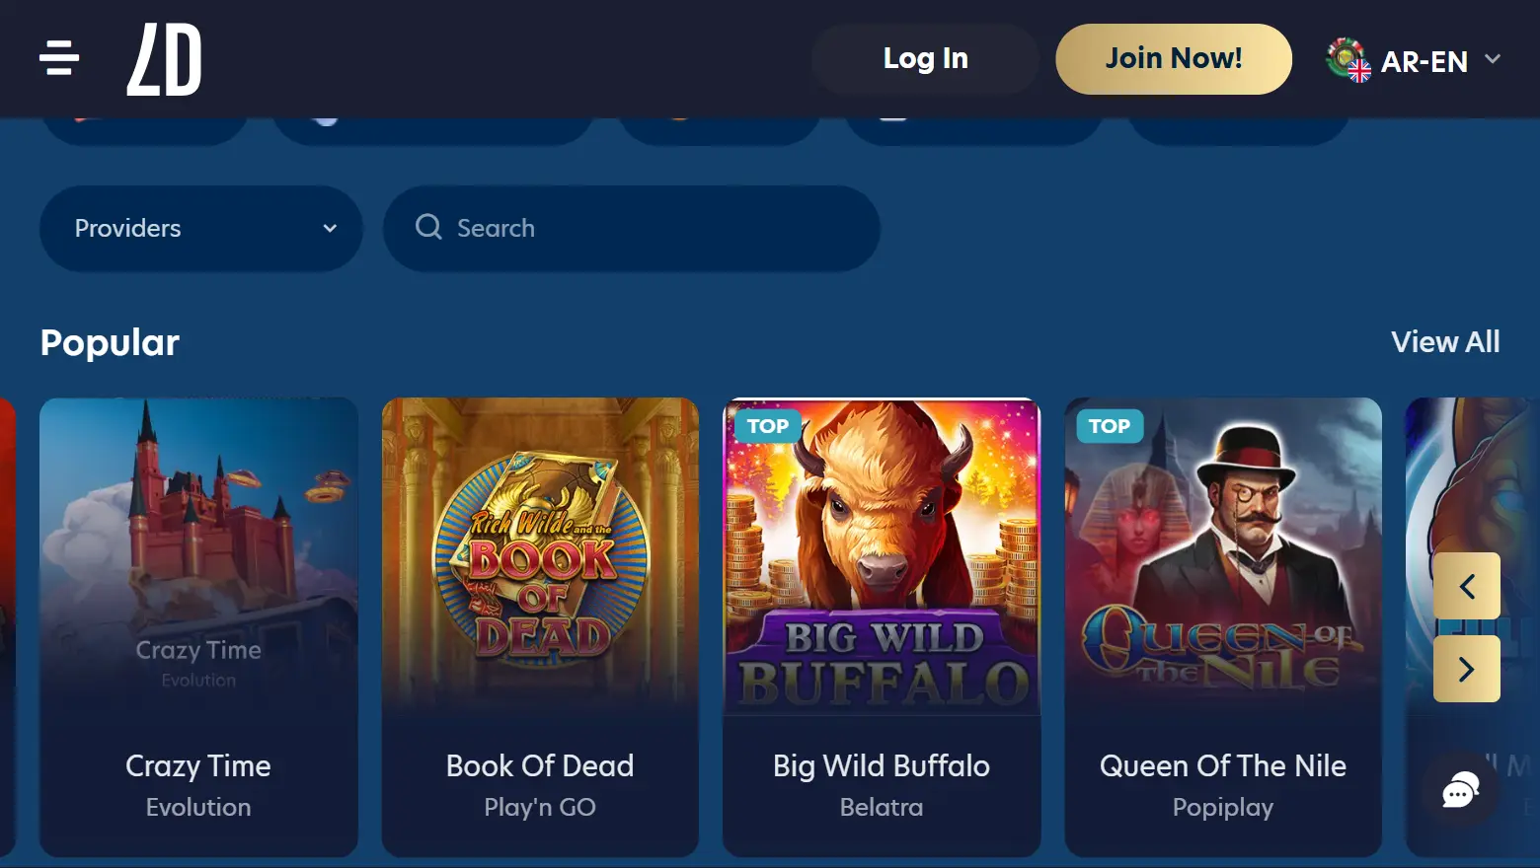Click the Join Now! button

pos(1174,59)
